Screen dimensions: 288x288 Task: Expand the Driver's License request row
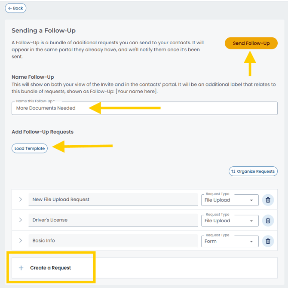[x=20, y=220]
